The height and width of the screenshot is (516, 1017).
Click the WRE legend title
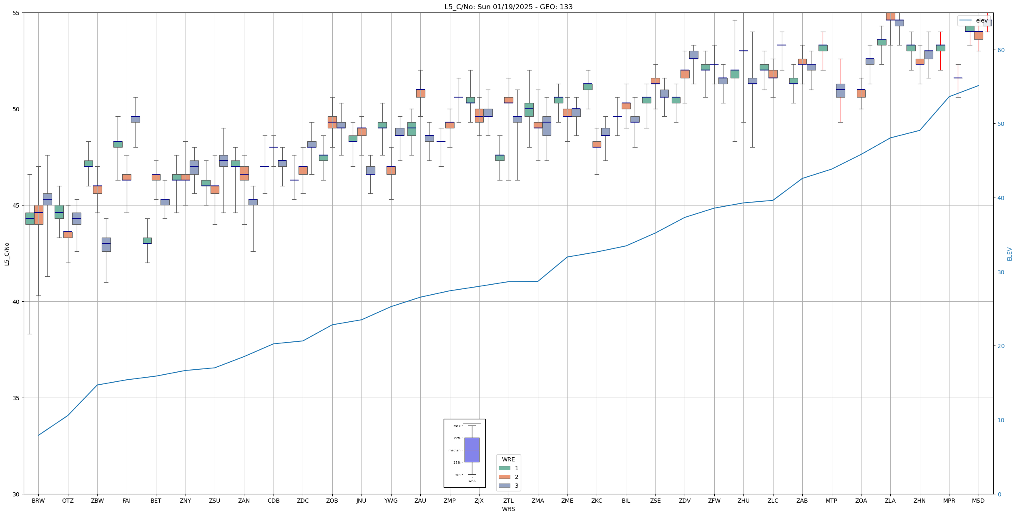point(508,459)
